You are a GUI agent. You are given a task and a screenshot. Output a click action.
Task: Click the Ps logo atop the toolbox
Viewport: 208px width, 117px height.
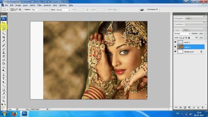point(4,19)
